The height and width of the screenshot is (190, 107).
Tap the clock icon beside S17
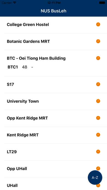tap(98, 84)
